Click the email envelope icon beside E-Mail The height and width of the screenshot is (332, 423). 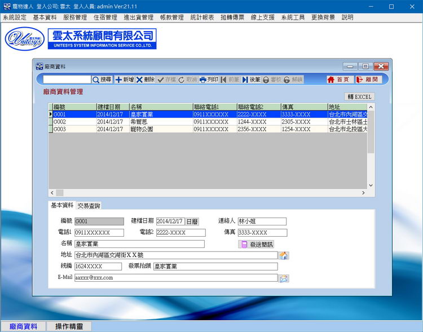284,278
